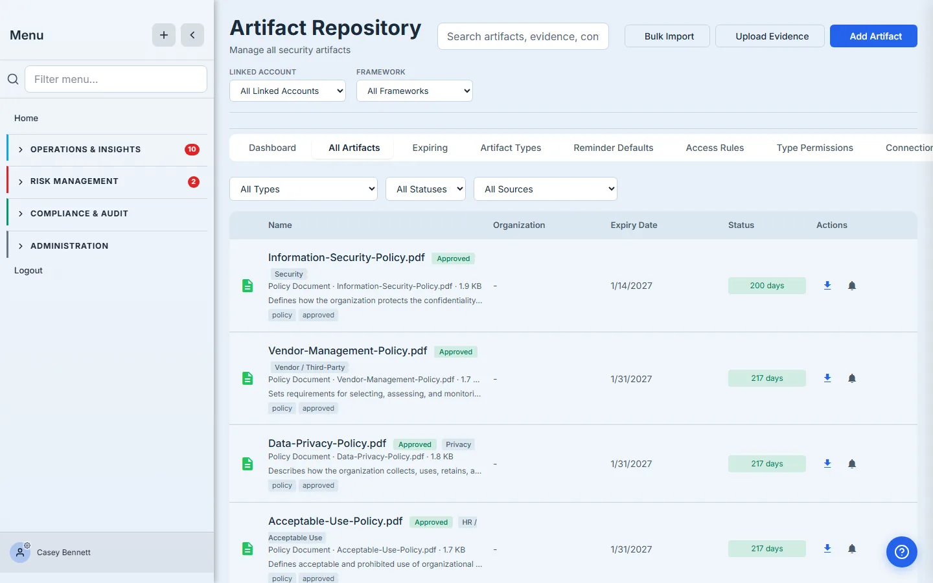Focus the Filter menu input field

click(116, 79)
